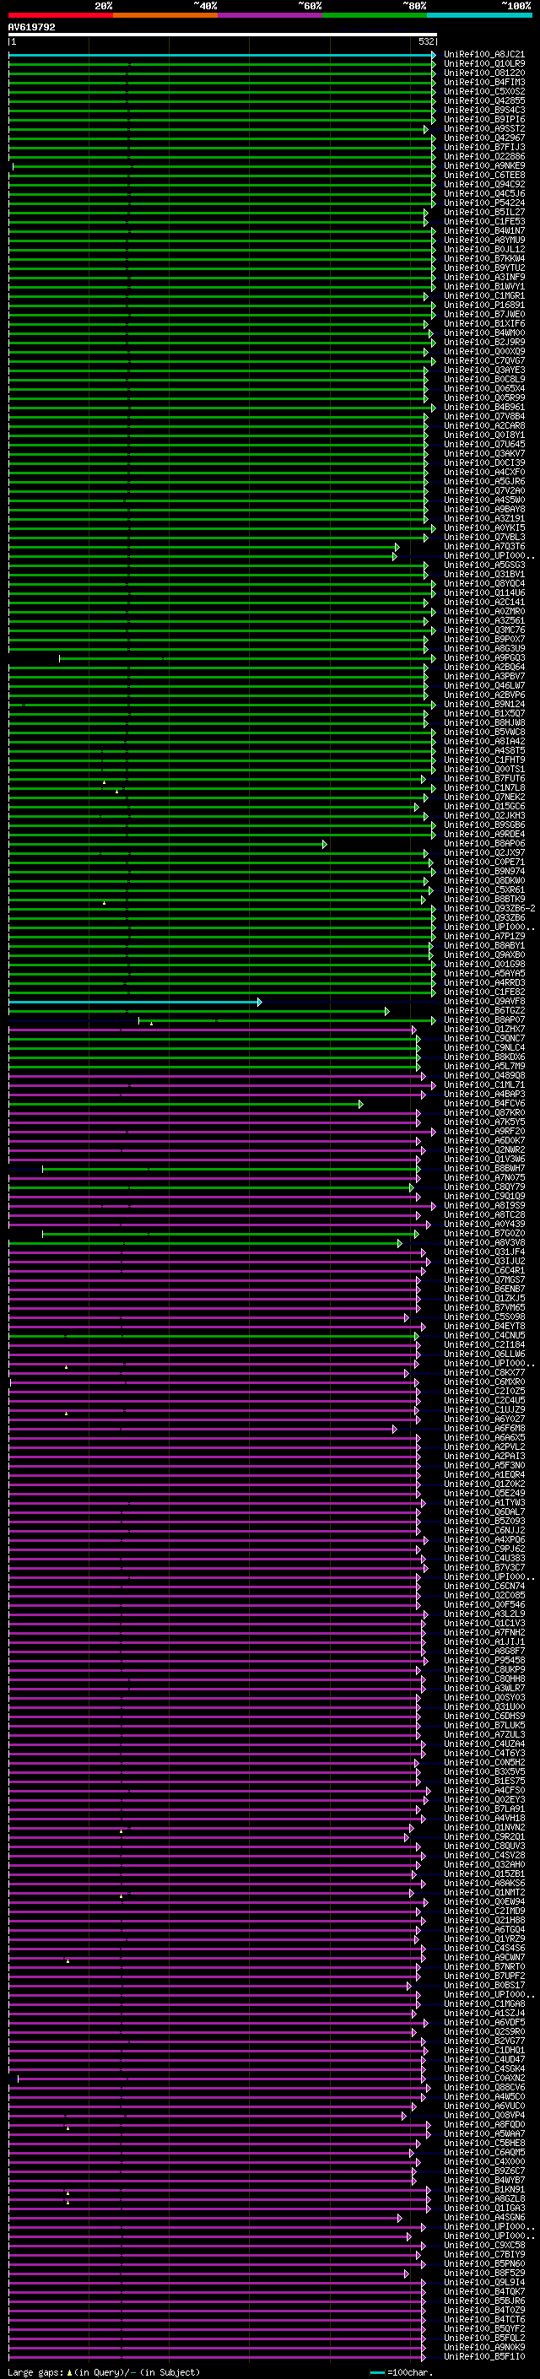Viewport: 540px width, 2379px height.
Task: Click the orange ~40% identity legend bar
Action: coord(166,15)
